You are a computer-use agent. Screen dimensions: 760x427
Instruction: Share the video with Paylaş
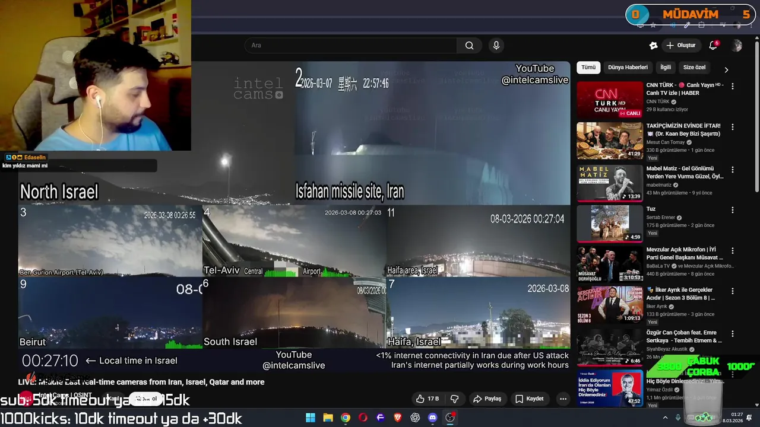(487, 399)
